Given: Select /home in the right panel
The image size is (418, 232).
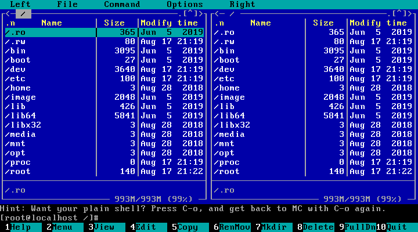Looking at the screenshot, I should point(313,88).
